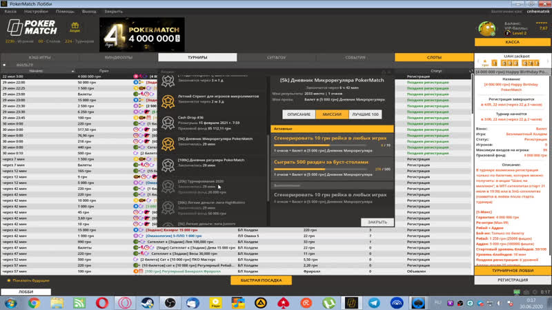
Task: Open the Лучшие 100 tab
Action: 365,114
